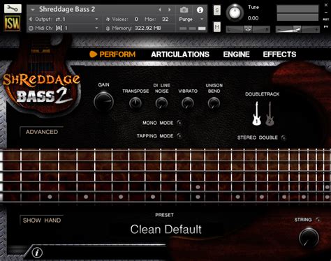The height and width of the screenshot is (261, 331).
Task: Adjust the output volume slider
Action: pyautogui.click(x=297, y=29)
